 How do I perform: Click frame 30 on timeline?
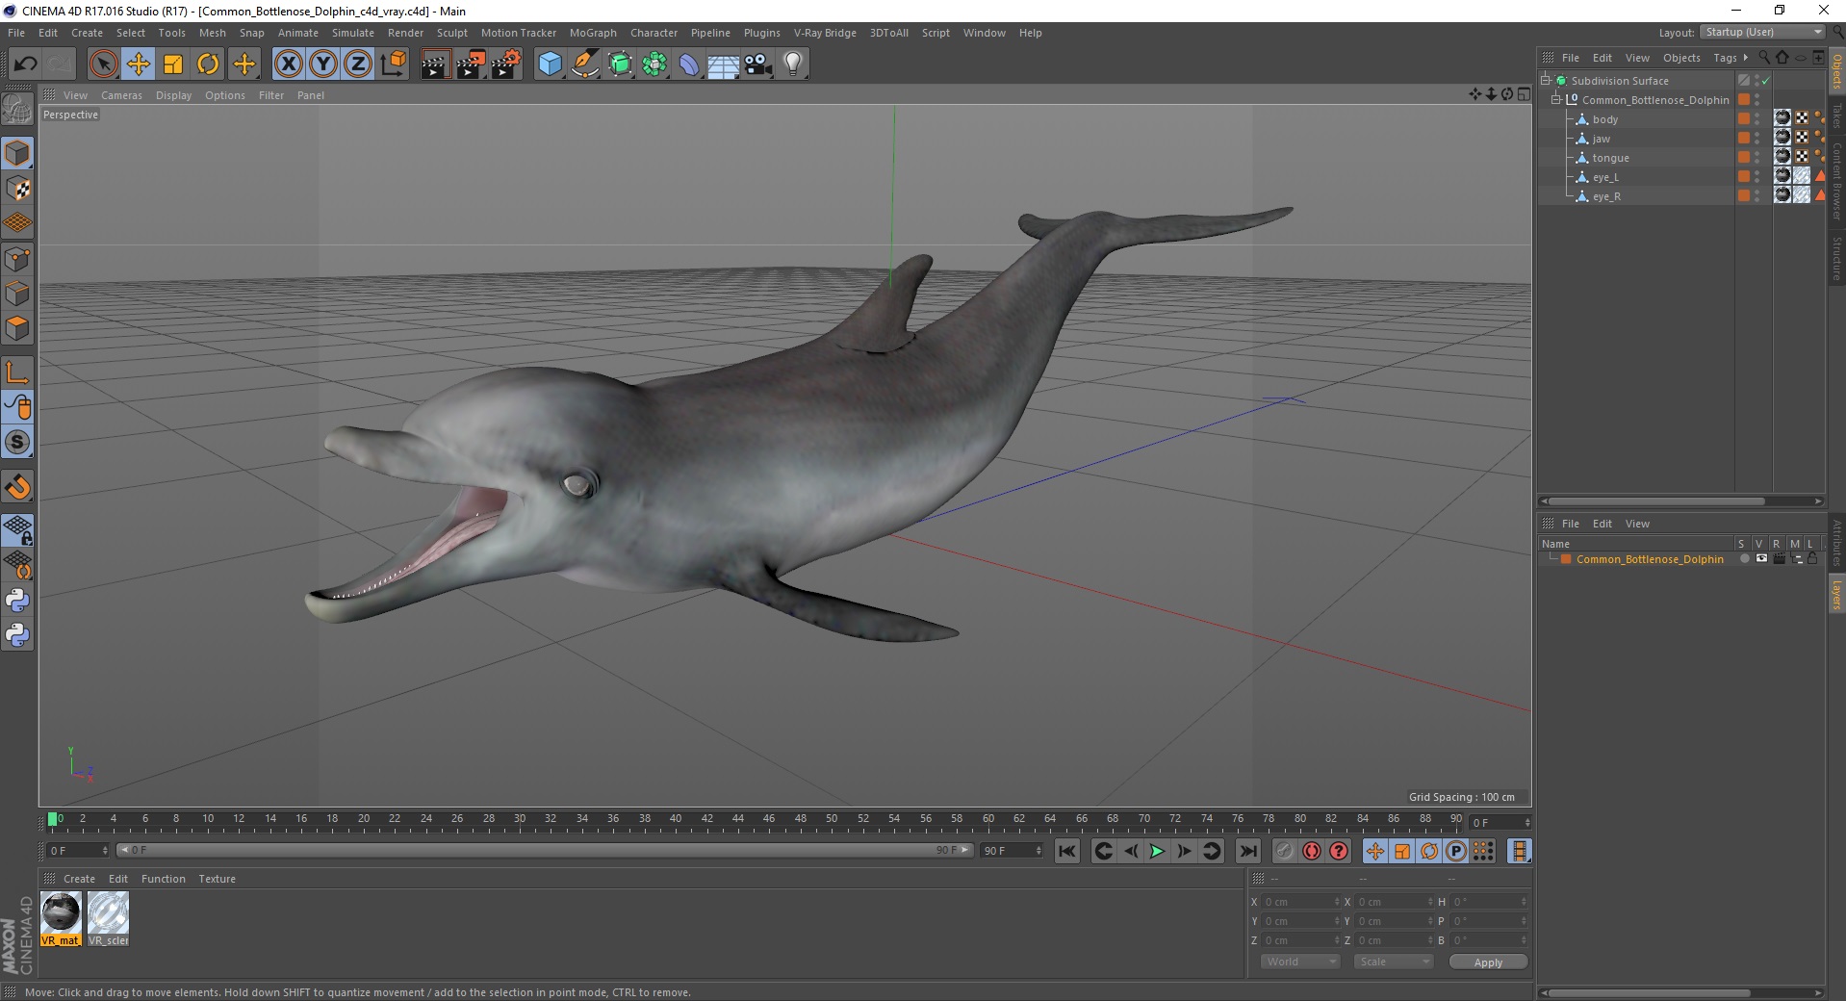[x=520, y=820]
